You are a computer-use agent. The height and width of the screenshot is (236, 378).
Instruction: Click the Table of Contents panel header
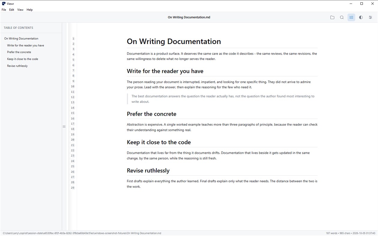coord(18,28)
